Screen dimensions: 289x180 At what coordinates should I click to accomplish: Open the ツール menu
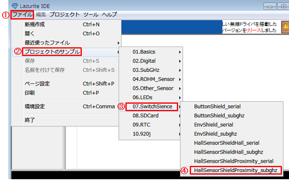click(x=91, y=15)
